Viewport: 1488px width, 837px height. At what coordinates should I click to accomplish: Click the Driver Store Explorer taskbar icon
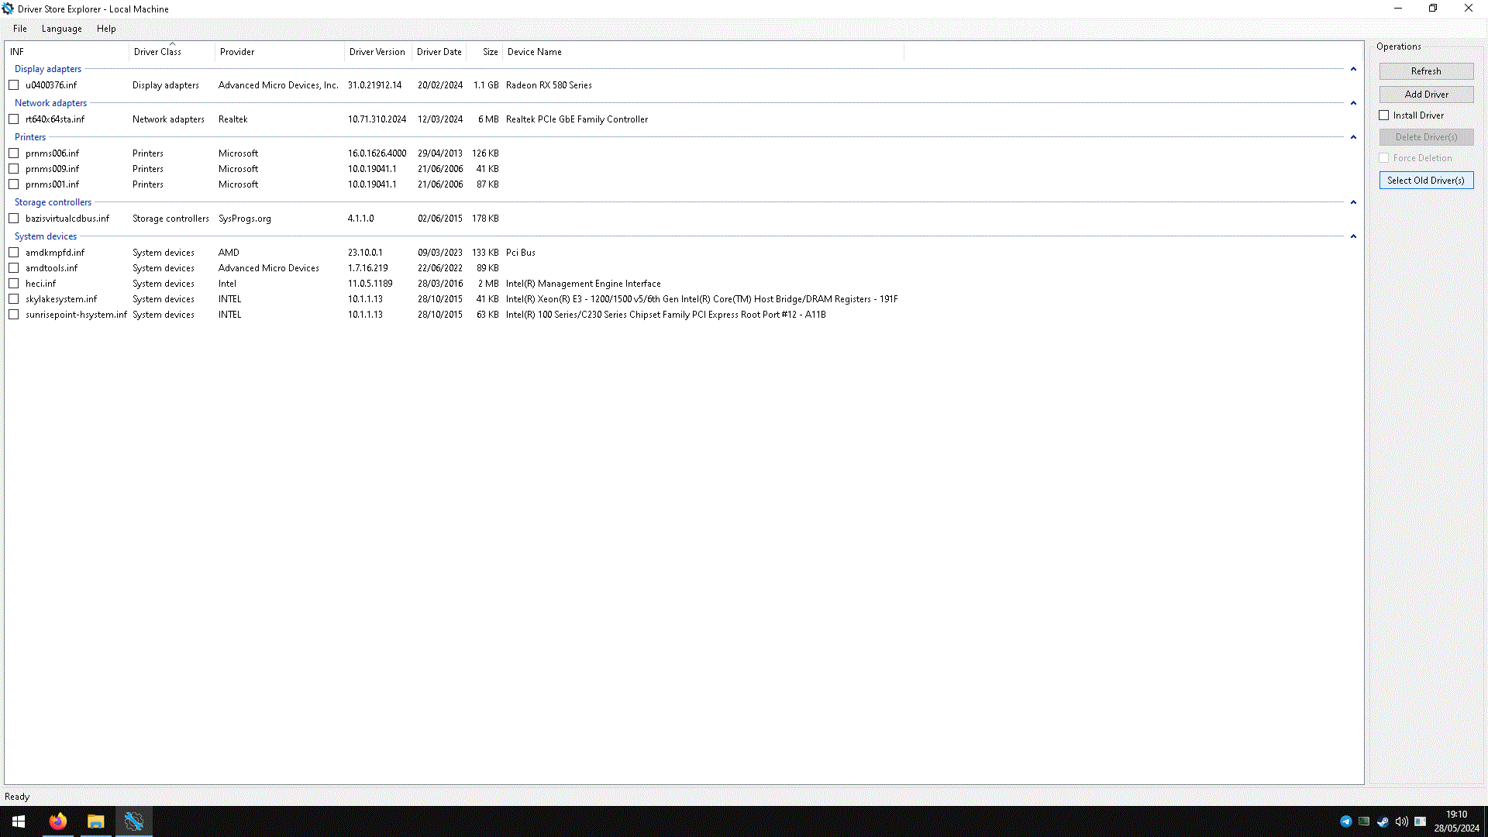[x=133, y=821]
